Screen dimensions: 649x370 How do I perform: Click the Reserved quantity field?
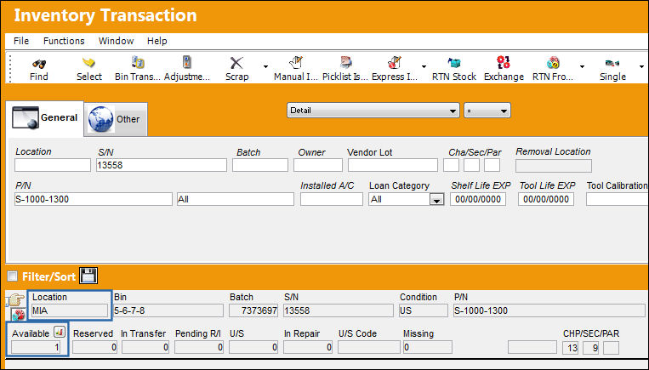(x=94, y=347)
